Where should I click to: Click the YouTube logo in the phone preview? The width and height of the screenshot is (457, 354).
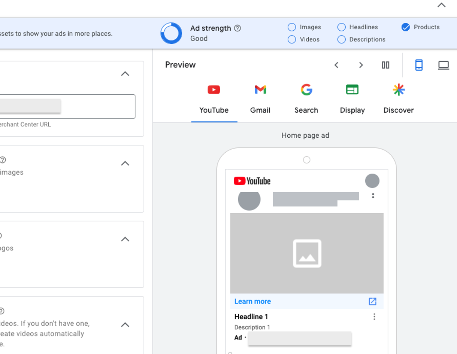[x=252, y=181]
